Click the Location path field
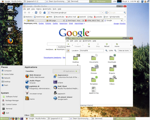 [x=92, y=50]
